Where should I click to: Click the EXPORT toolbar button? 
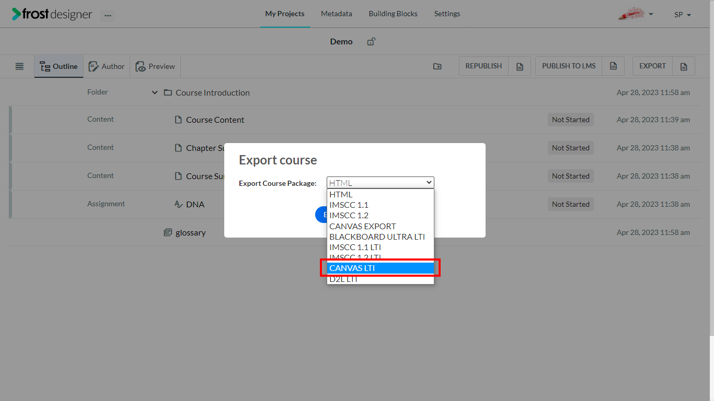tap(653, 66)
